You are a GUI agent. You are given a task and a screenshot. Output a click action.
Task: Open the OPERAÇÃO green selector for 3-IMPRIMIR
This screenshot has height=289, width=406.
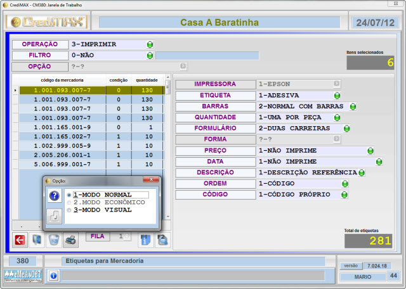click(x=150, y=44)
